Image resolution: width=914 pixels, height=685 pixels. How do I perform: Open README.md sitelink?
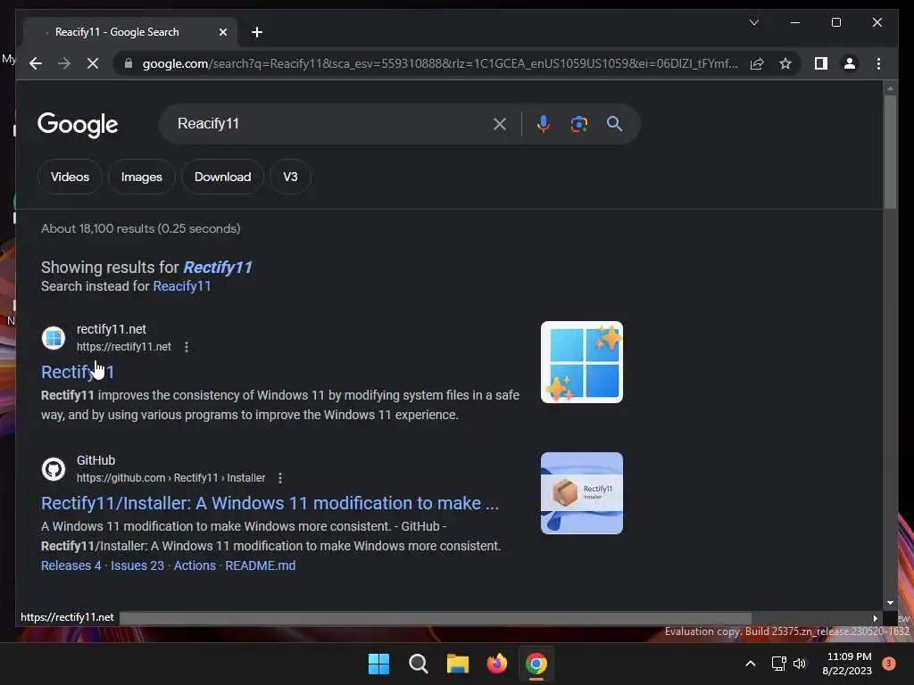click(x=261, y=565)
